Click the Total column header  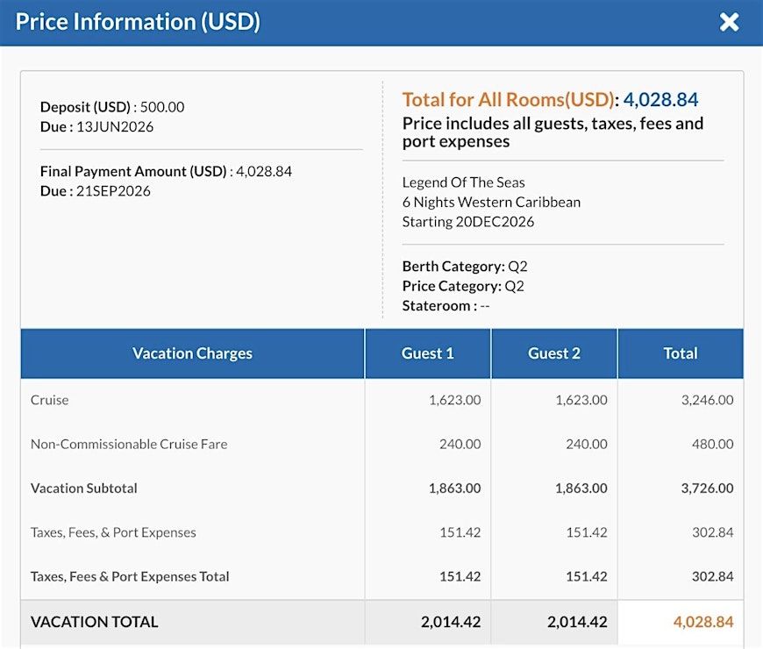681,353
